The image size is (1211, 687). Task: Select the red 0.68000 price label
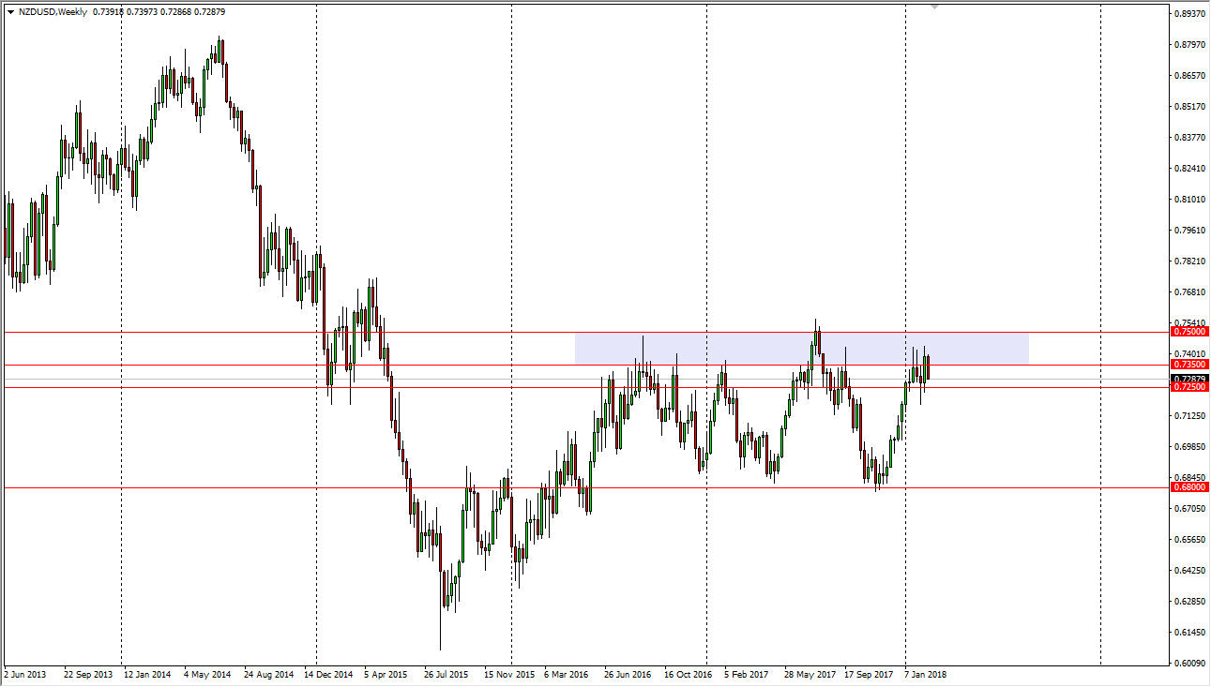pyautogui.click(x=1189, y=487)
